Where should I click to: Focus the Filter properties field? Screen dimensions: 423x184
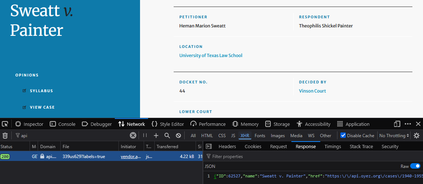click(x=313, y=157)
